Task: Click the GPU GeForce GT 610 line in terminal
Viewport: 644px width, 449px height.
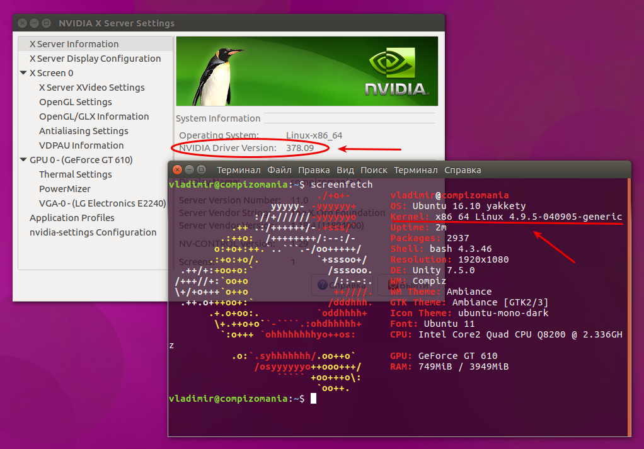Action: pyautogui.click(x=444, y=356)
